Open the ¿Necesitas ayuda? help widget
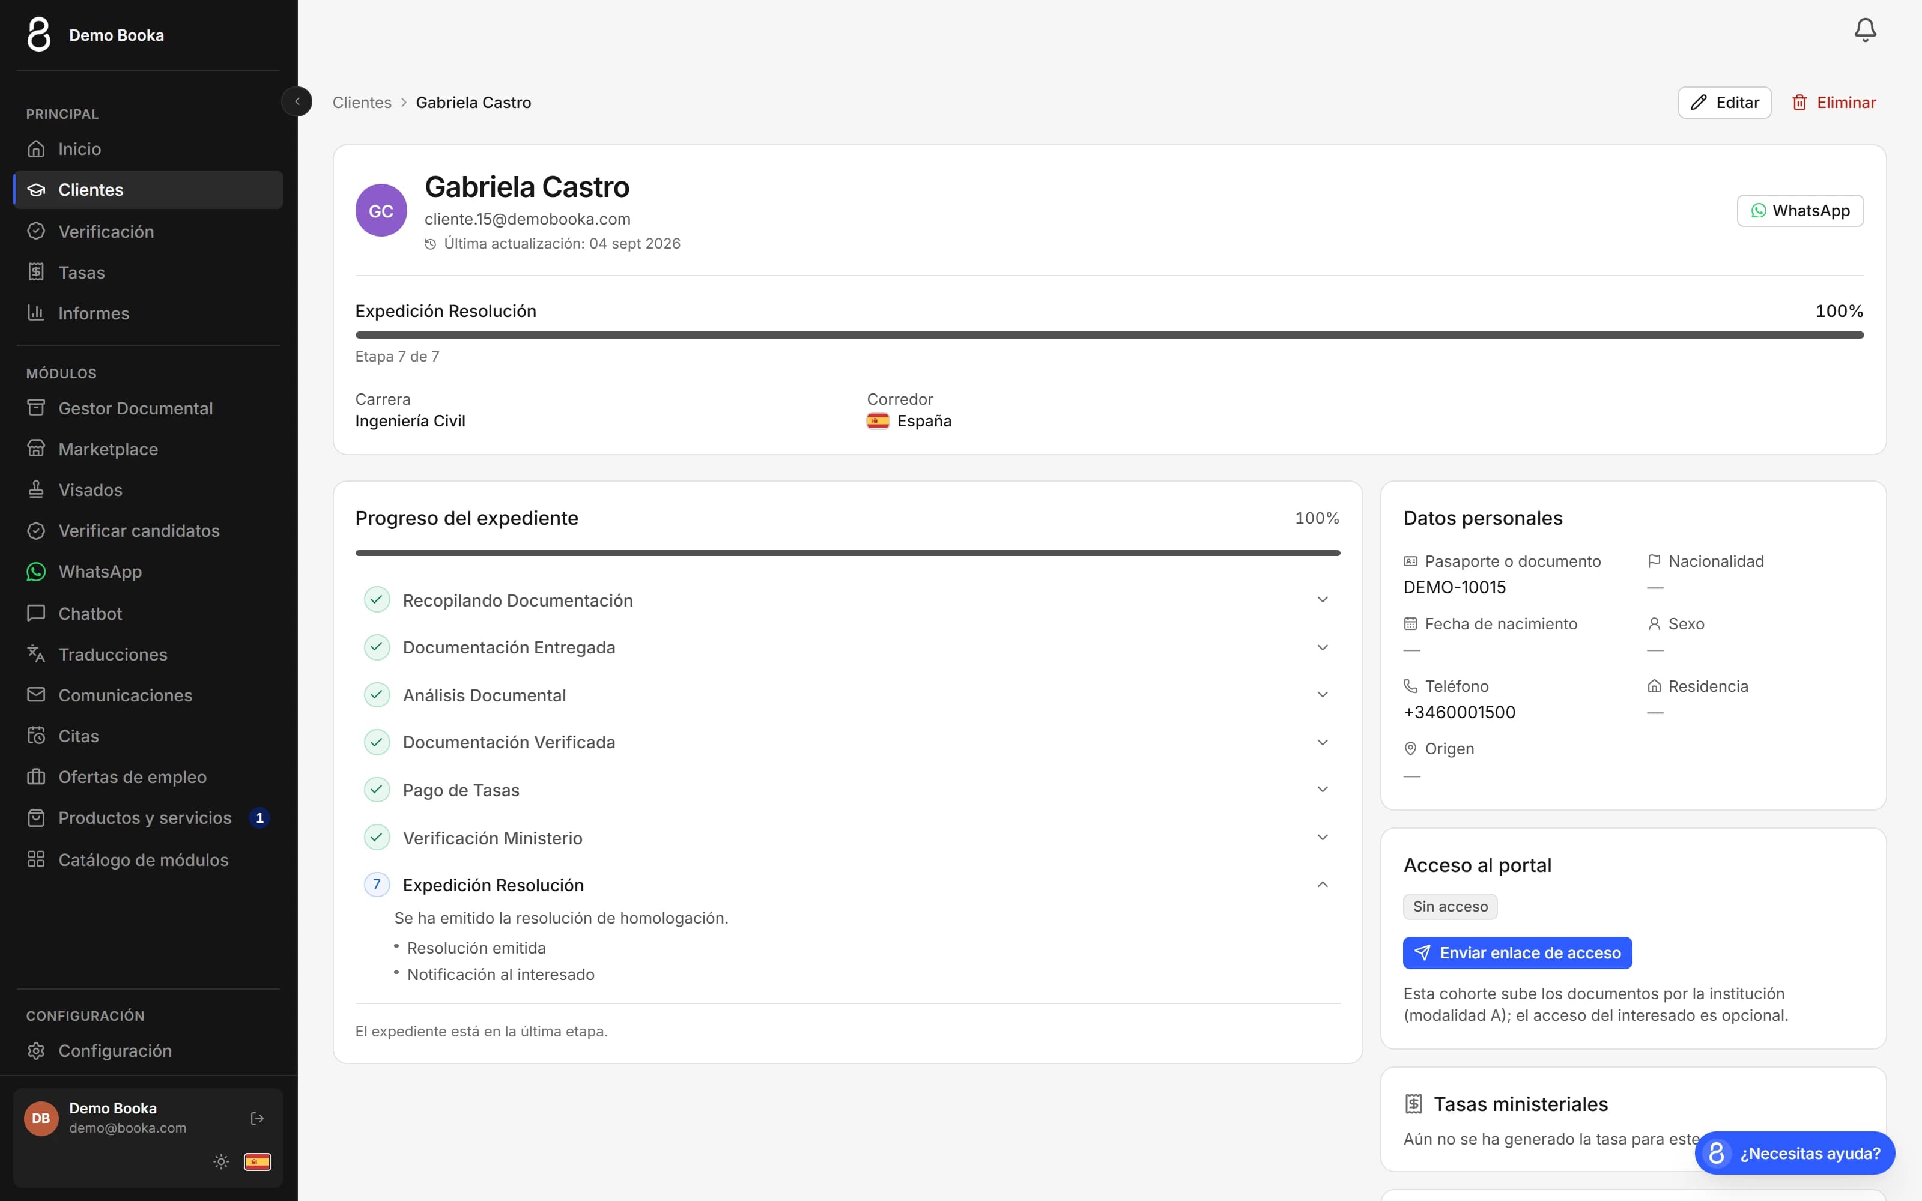 click(1794, 1152)
